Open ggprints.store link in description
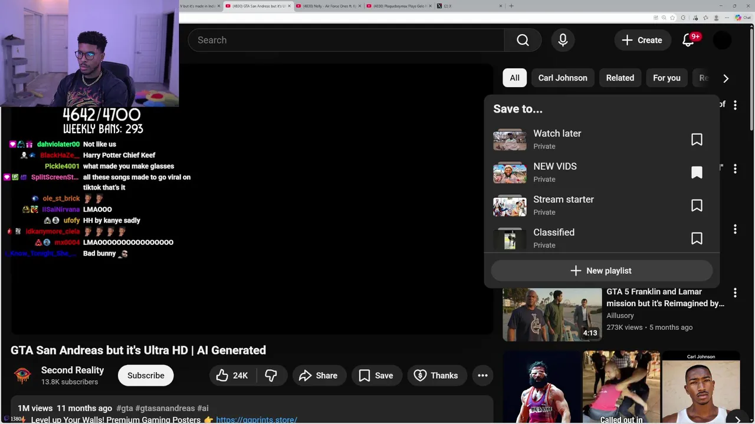 pyautogui.click(x=257, y=420)
